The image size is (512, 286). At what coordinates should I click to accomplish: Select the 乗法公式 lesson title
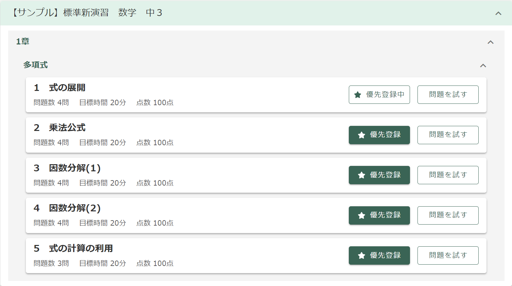pyautogui.click(x=67, y=128)
